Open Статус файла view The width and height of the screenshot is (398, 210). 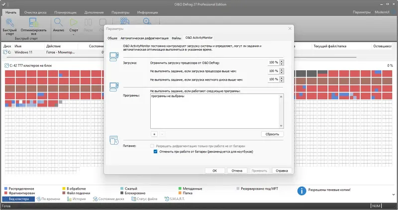pyautogui.click(x=144, y=199)
